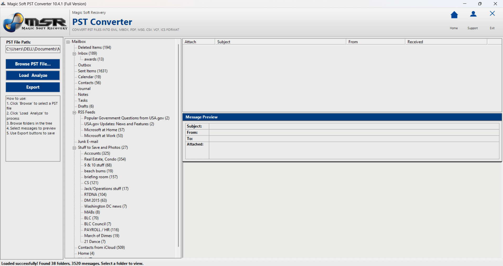Select the Outbox folder
The height and width of the screenshot is (266, 503).
point(84,65)
